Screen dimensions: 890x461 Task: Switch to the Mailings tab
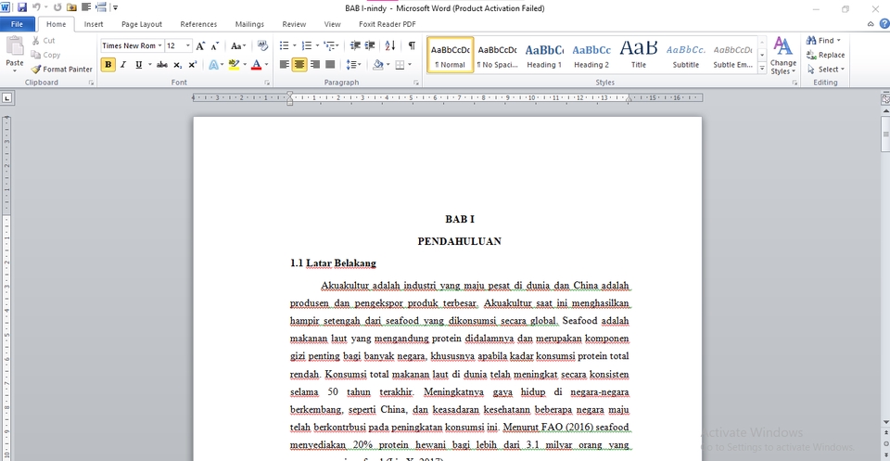click(249, 24)
